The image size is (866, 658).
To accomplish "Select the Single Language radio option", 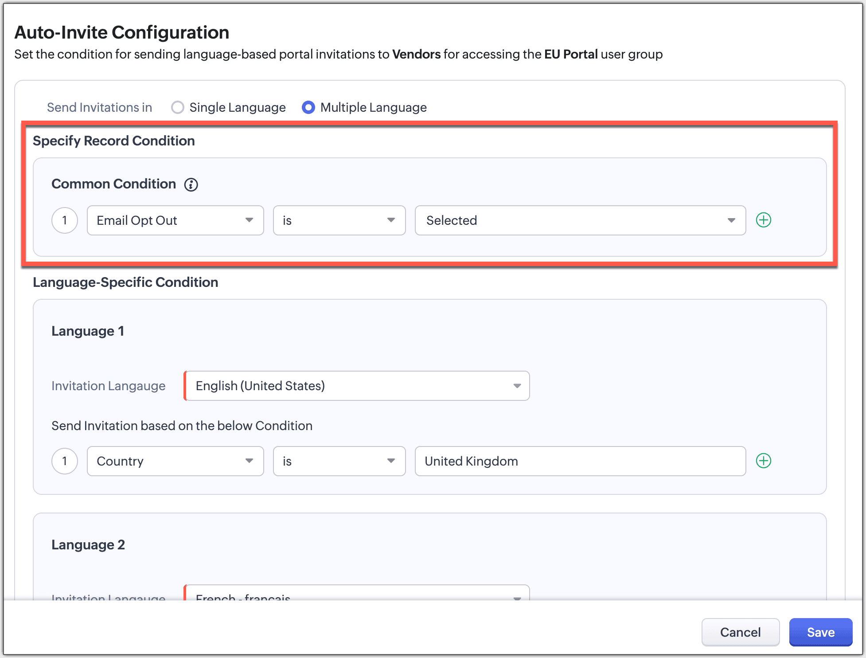I will click(178, 107).
